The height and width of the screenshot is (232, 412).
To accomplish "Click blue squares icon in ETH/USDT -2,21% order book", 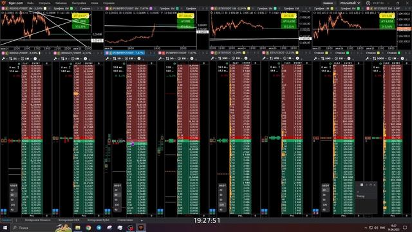I will coord(264,211).
